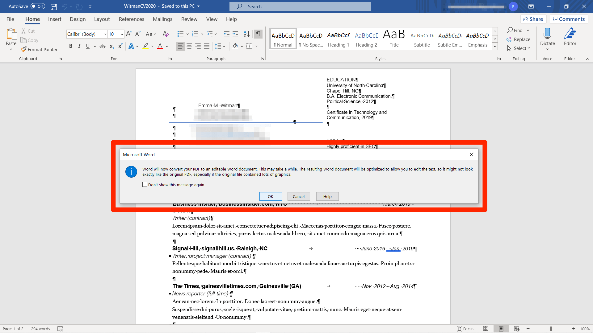Viewport: 593px width, 333px height.
Task: Check the Don't show this message again box
Action: 145,184
